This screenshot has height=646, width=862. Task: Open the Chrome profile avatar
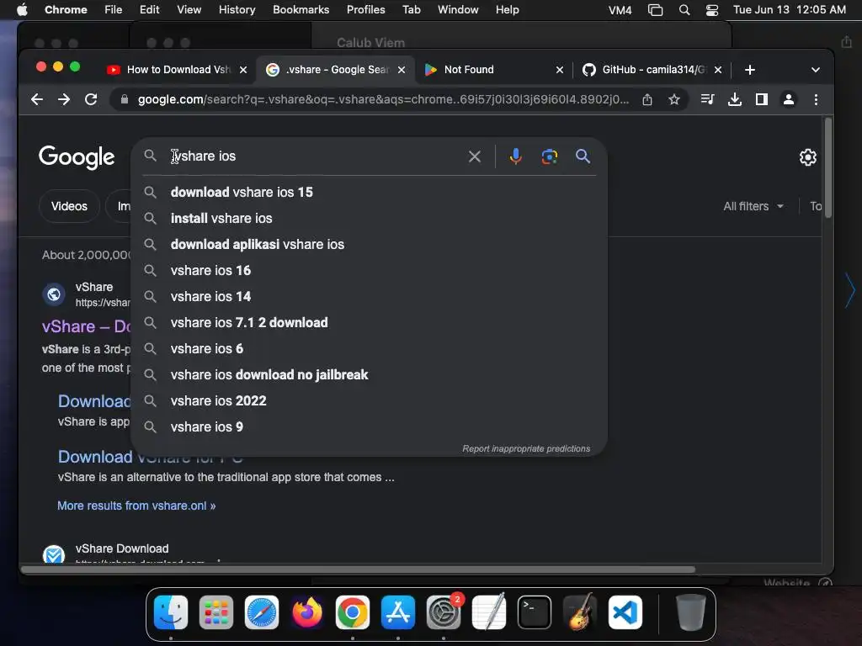point(788,99)
